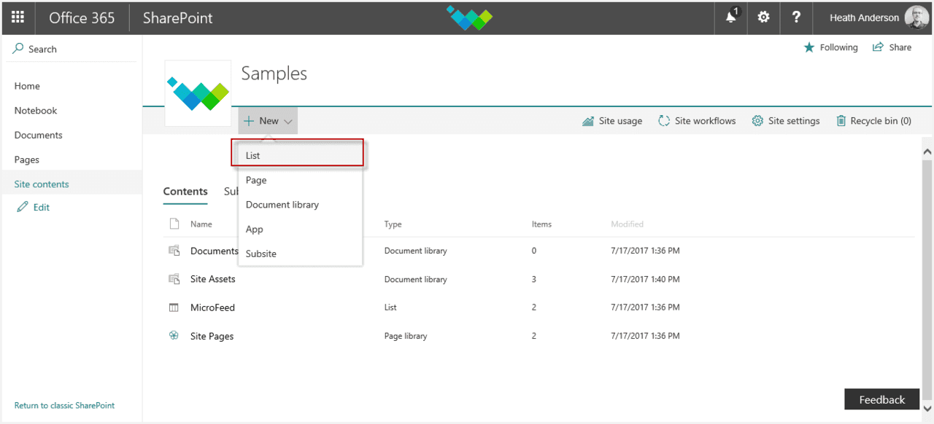Image resolution: width=934 pixels, height=424 pixels.
Task: Open the notifications bell
Action: tap(731, 17)
